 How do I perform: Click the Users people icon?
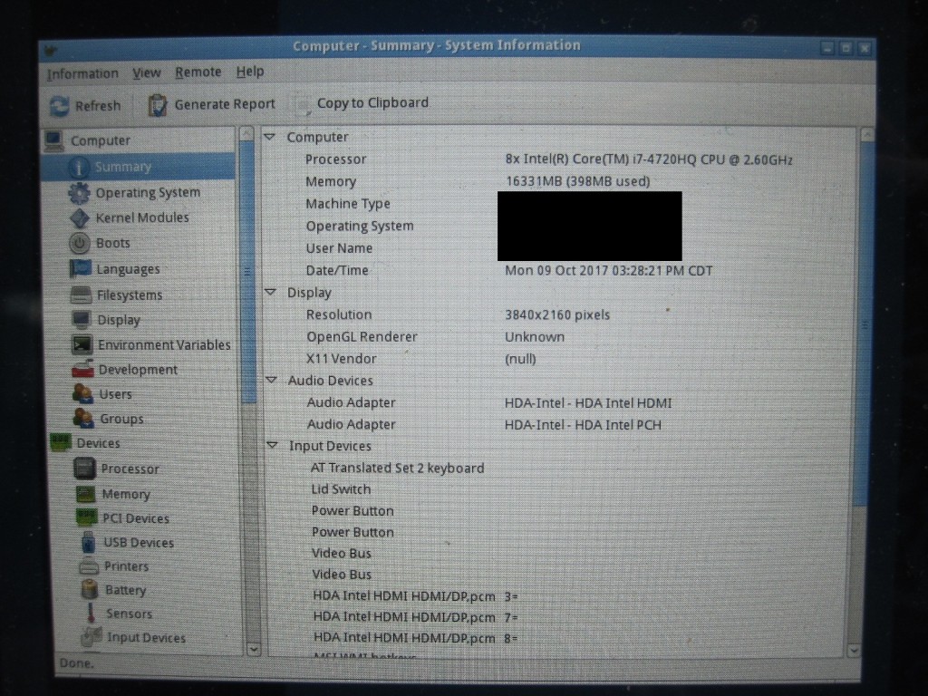tap(82, 393)
